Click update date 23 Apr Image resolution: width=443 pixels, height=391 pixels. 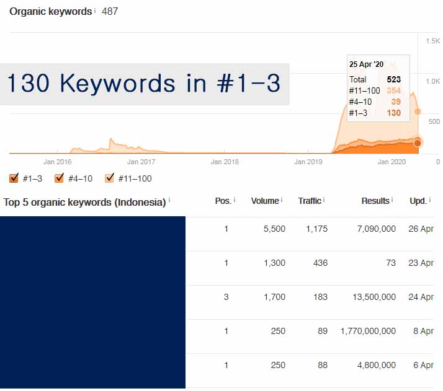(421, 263)
